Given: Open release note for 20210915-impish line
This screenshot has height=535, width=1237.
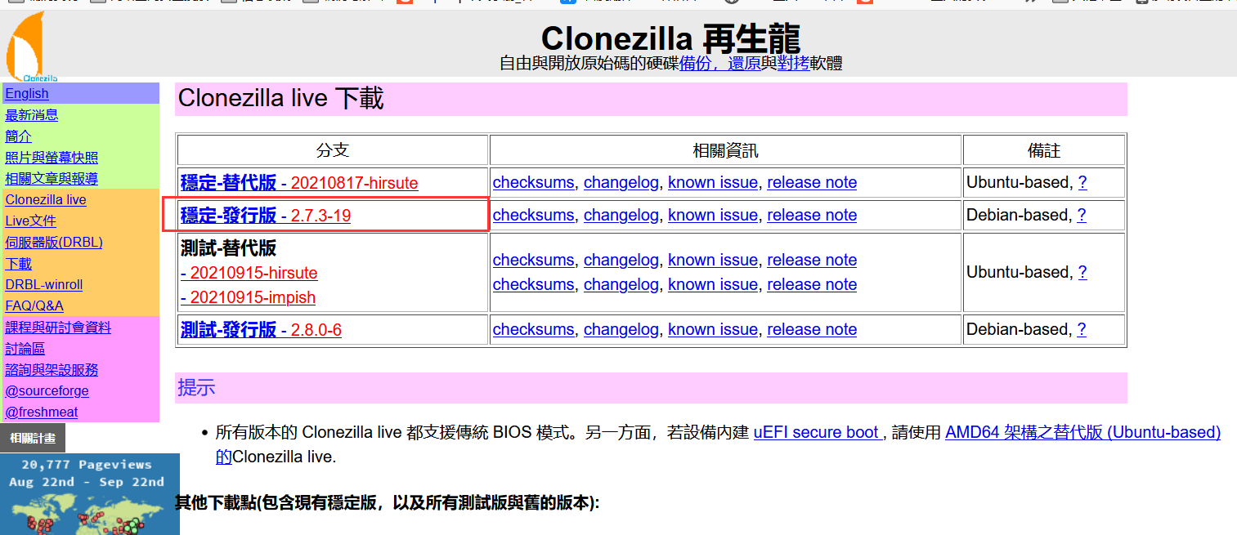Looking at the screenshot, I should (812, 285).
